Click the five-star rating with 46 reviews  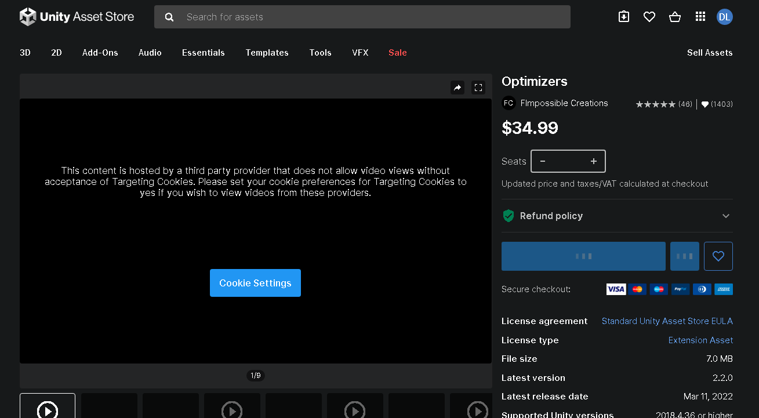664,104
